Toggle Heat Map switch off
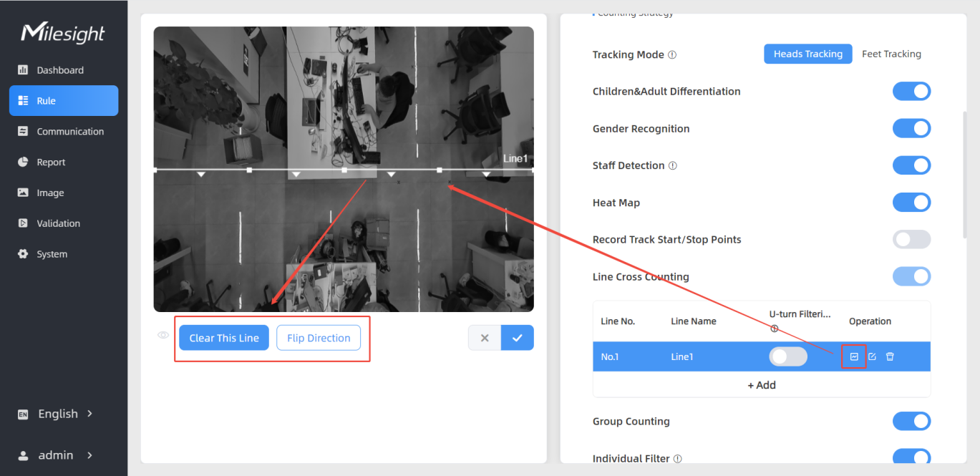Viewport: 980px width, 476px height. [x=911, y=203]
